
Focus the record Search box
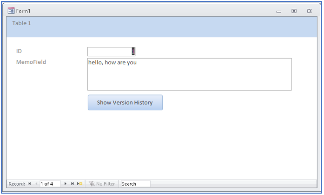pos(135,184)
